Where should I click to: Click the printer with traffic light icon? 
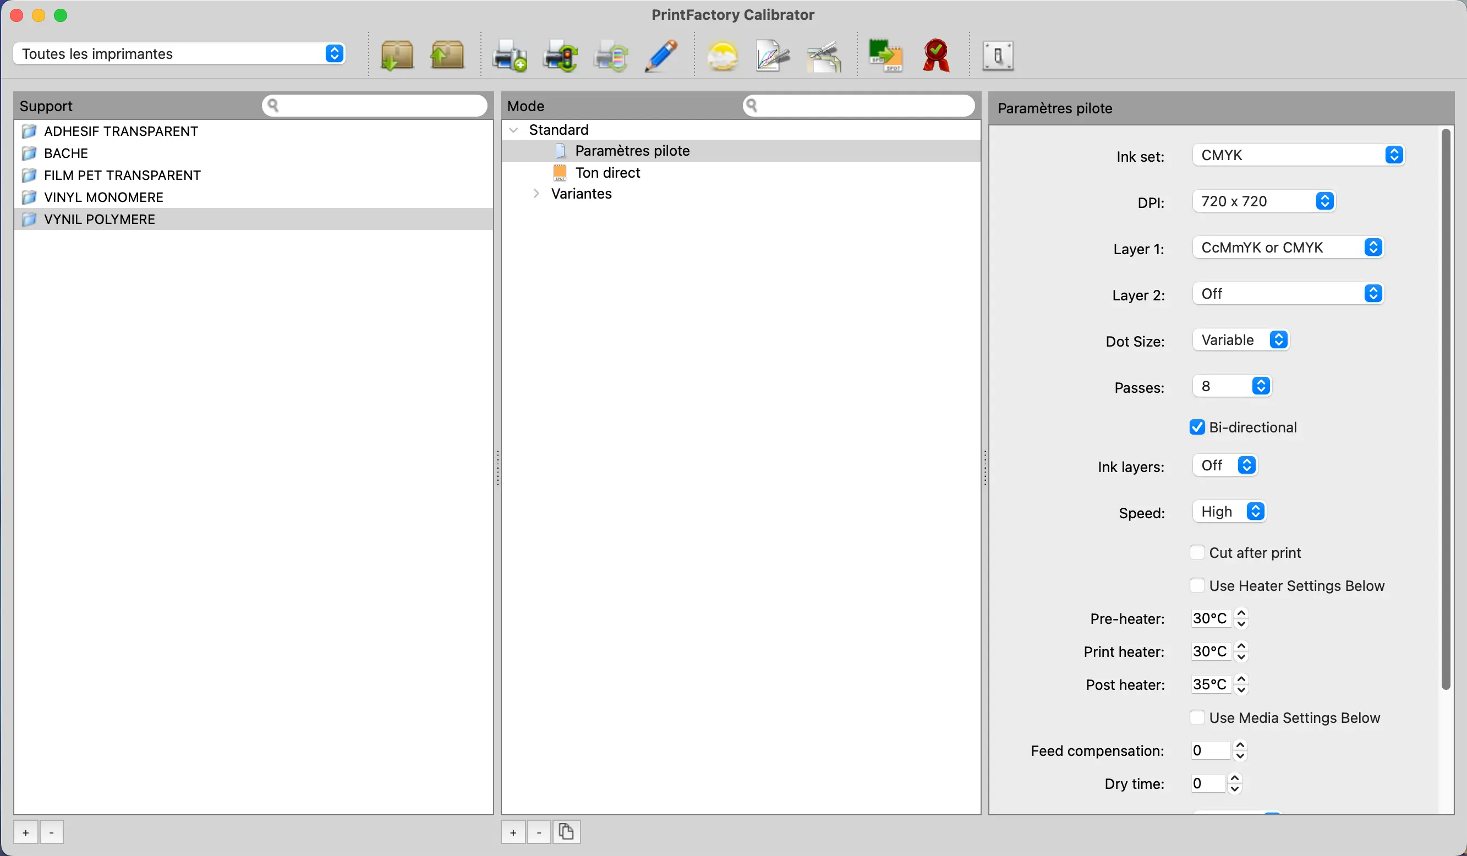click(560, 56)
